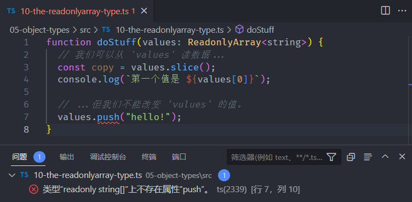412x202 pixels.
Task: Click the badge on 问题 tab
Action: (39, 157)
